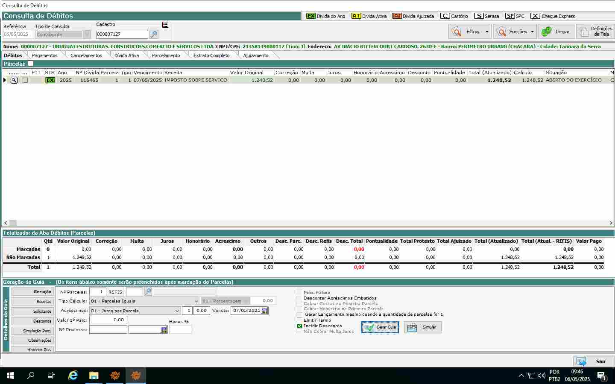
Task: Click the Limpar button
Action: [556, 32]
